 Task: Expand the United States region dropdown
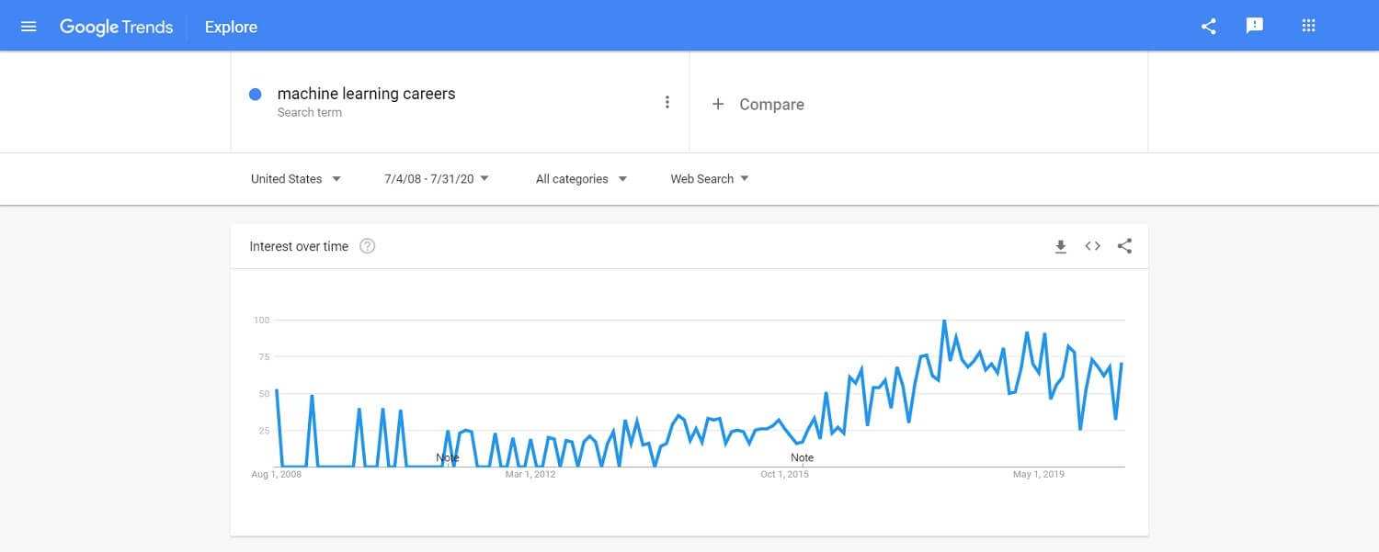(x=296, y=179)
